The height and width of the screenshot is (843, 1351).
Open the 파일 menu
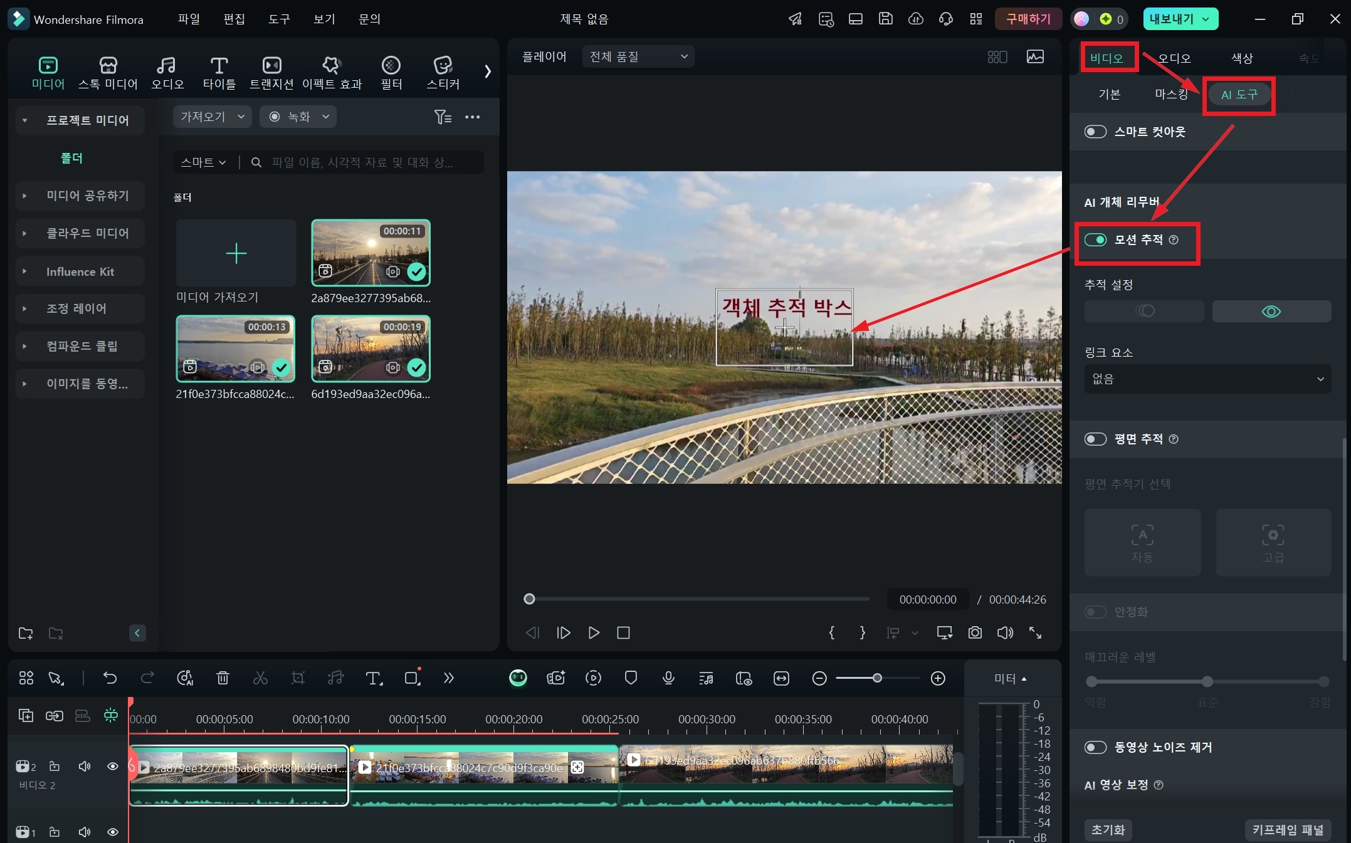click(189, 19)
